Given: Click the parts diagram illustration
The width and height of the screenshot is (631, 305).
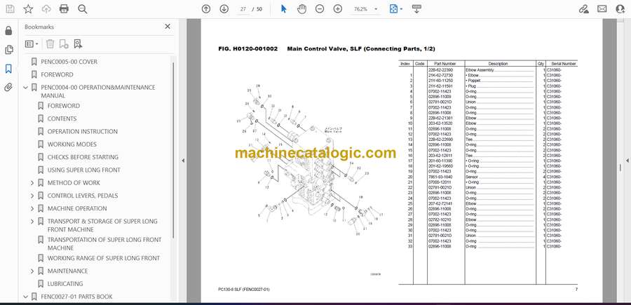Looking at the screenshot, I should pyautogui.click(x=308, y=159).
